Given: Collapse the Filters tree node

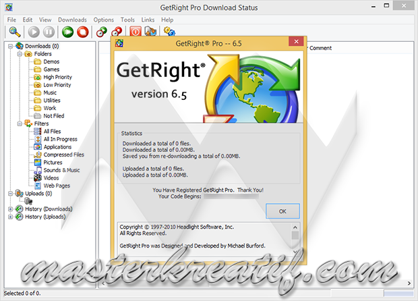Looking at the screenshot, I should click(x=20, y=124).
